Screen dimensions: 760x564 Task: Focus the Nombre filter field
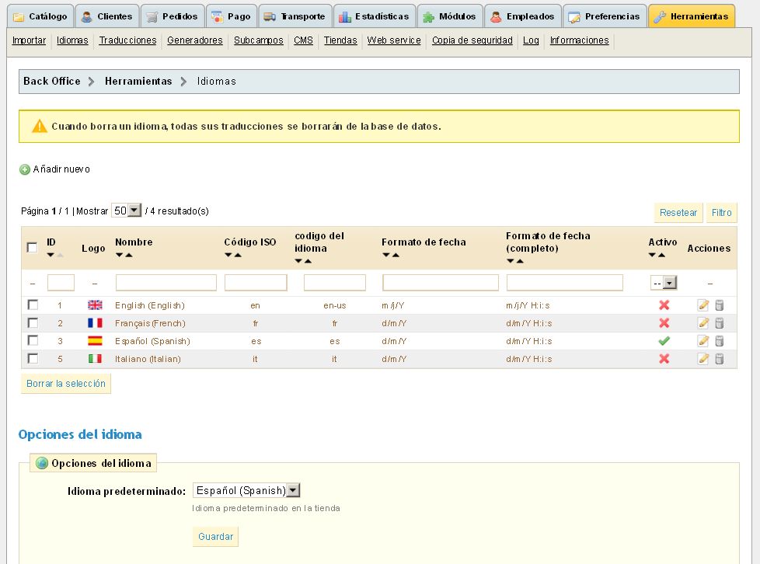166,283
